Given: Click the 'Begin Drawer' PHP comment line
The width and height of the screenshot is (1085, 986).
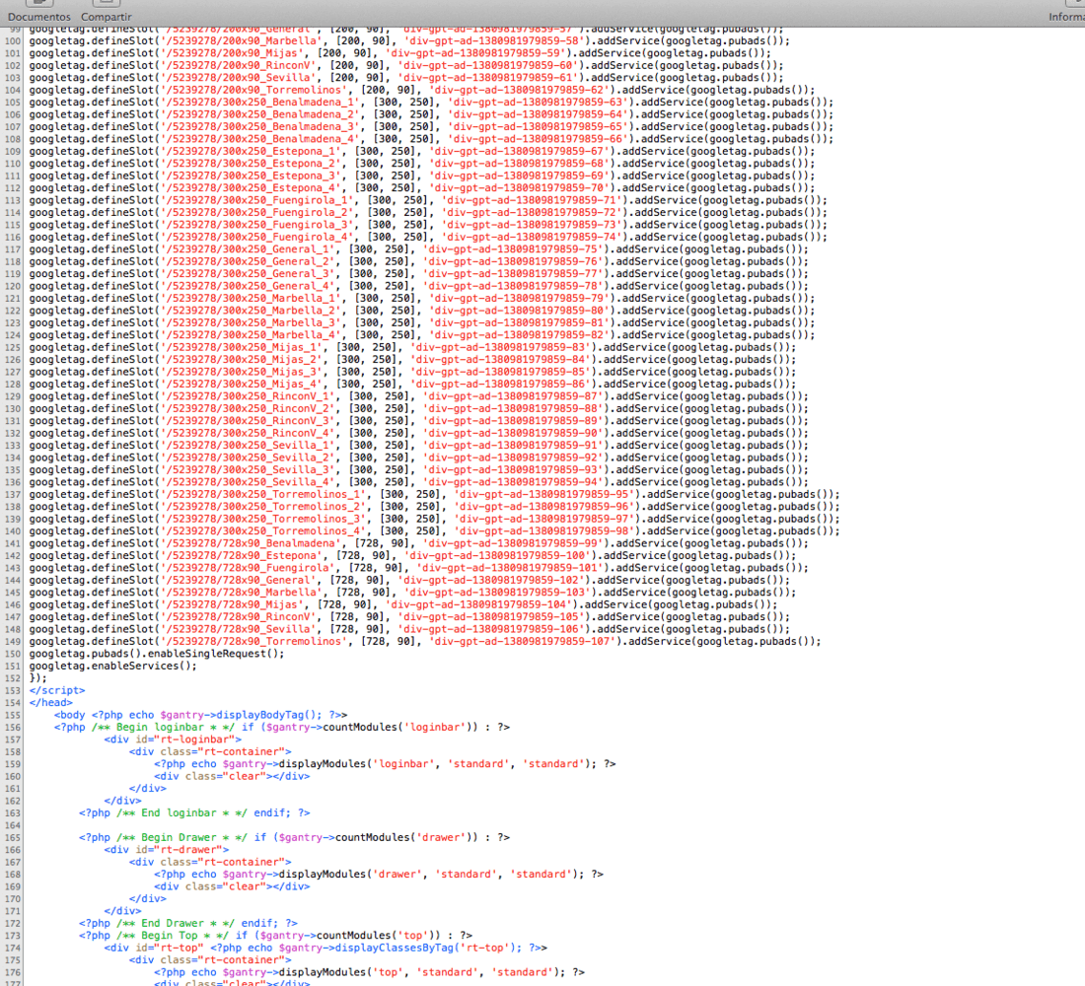Looking at the screenshot, I should [x=294, y=838].
